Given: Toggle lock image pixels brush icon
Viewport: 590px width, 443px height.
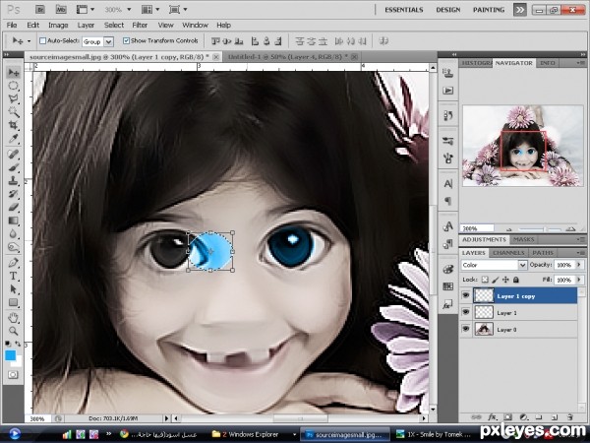Looking at the screenshot, I should pyautogui.click(x=496, y=280).
